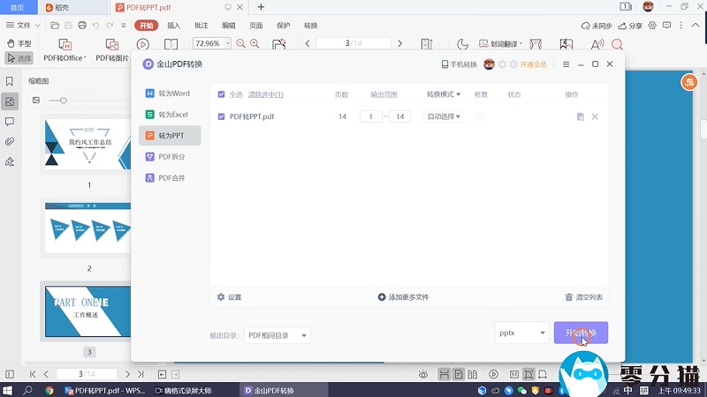Select 转为Word in converter sidebar
The image size is (707, 397).
[170, 94]
